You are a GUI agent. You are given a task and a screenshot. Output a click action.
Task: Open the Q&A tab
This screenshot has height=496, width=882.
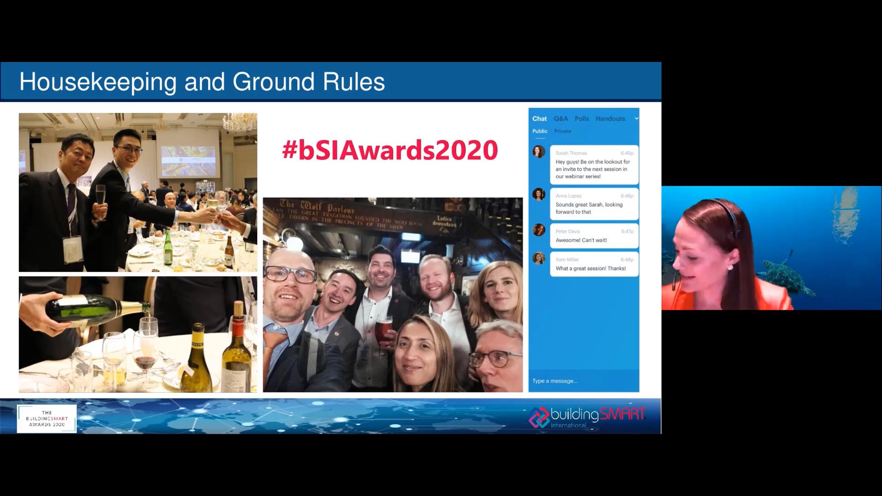coord(561,119)
